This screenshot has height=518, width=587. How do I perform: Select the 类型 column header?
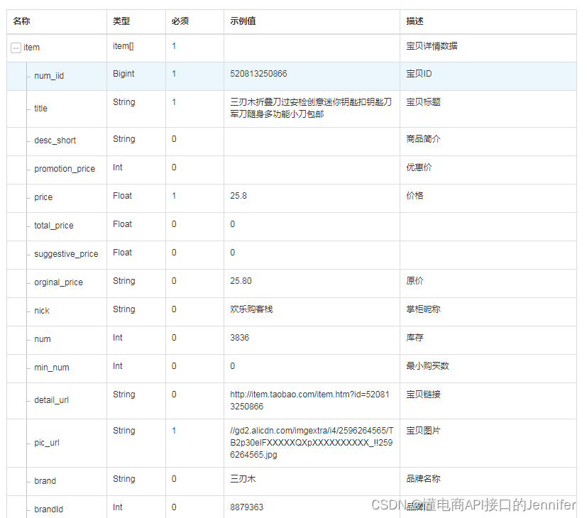pos(121,21)
